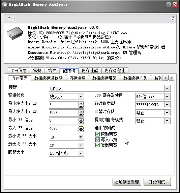The width and height of the screenshot is (180, 193).
Task: Increase 最小 PF 位距 with the up spinner
Action: click(x=81, y=120)
